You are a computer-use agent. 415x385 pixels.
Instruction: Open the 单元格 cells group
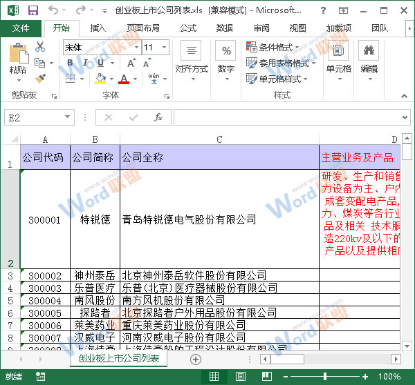coord(338,61)
